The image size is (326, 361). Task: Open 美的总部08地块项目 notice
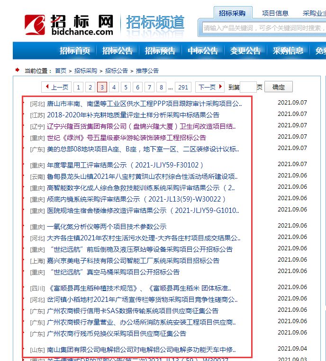(x=143, y=149)
